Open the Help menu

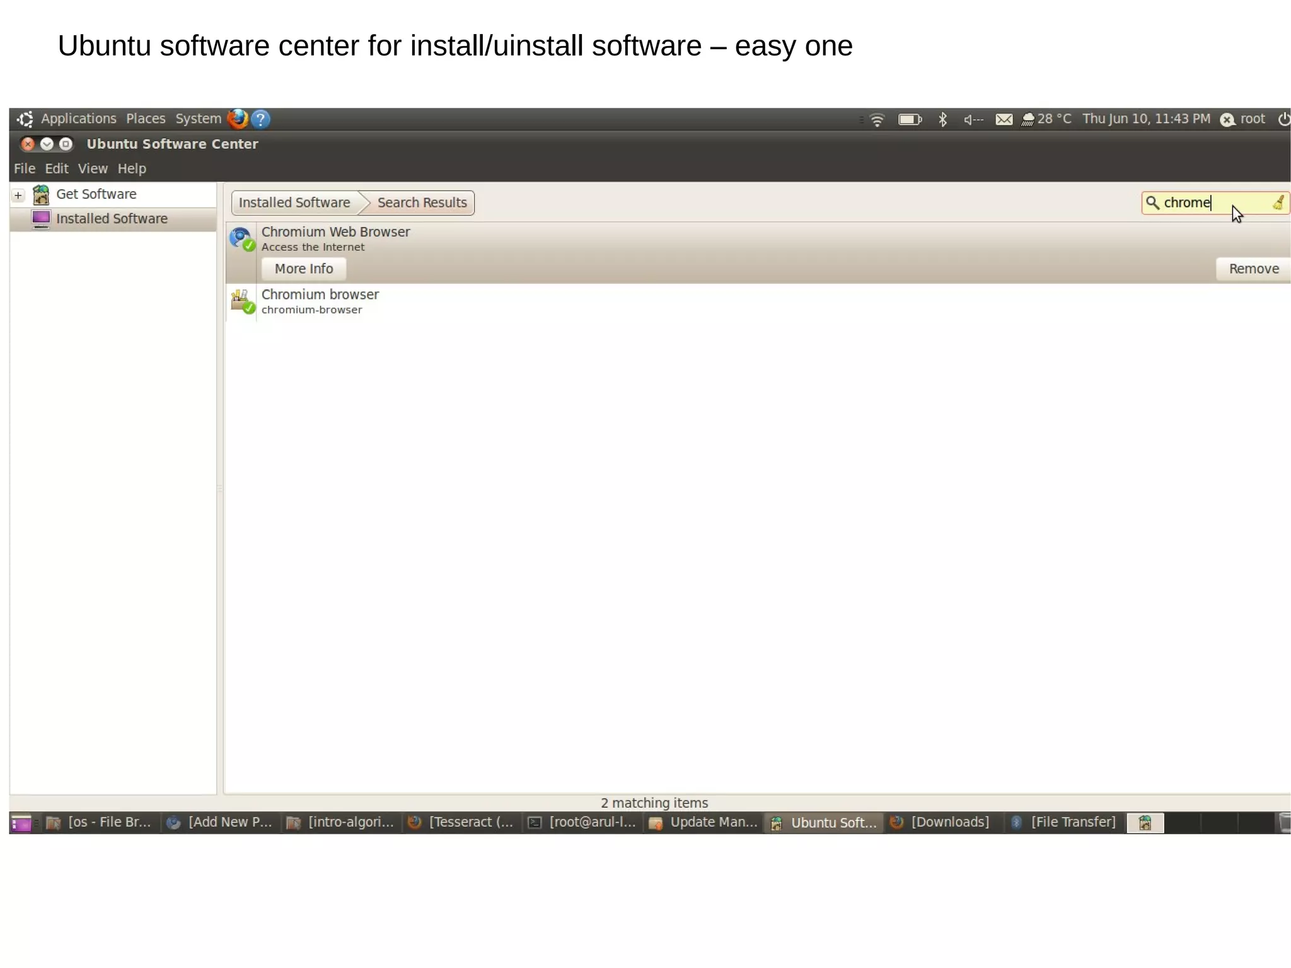pyautogui.click(x=132, y=168)
